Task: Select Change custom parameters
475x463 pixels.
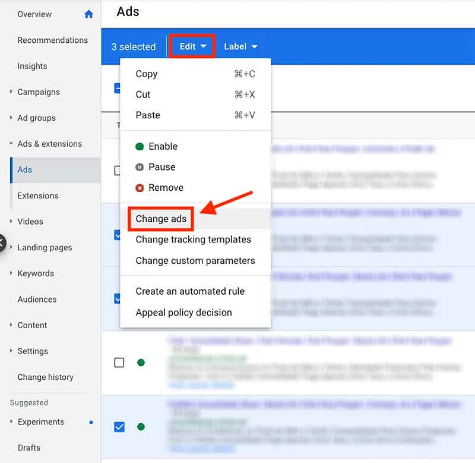Action: pyautogui.click(x=195, y=261)
